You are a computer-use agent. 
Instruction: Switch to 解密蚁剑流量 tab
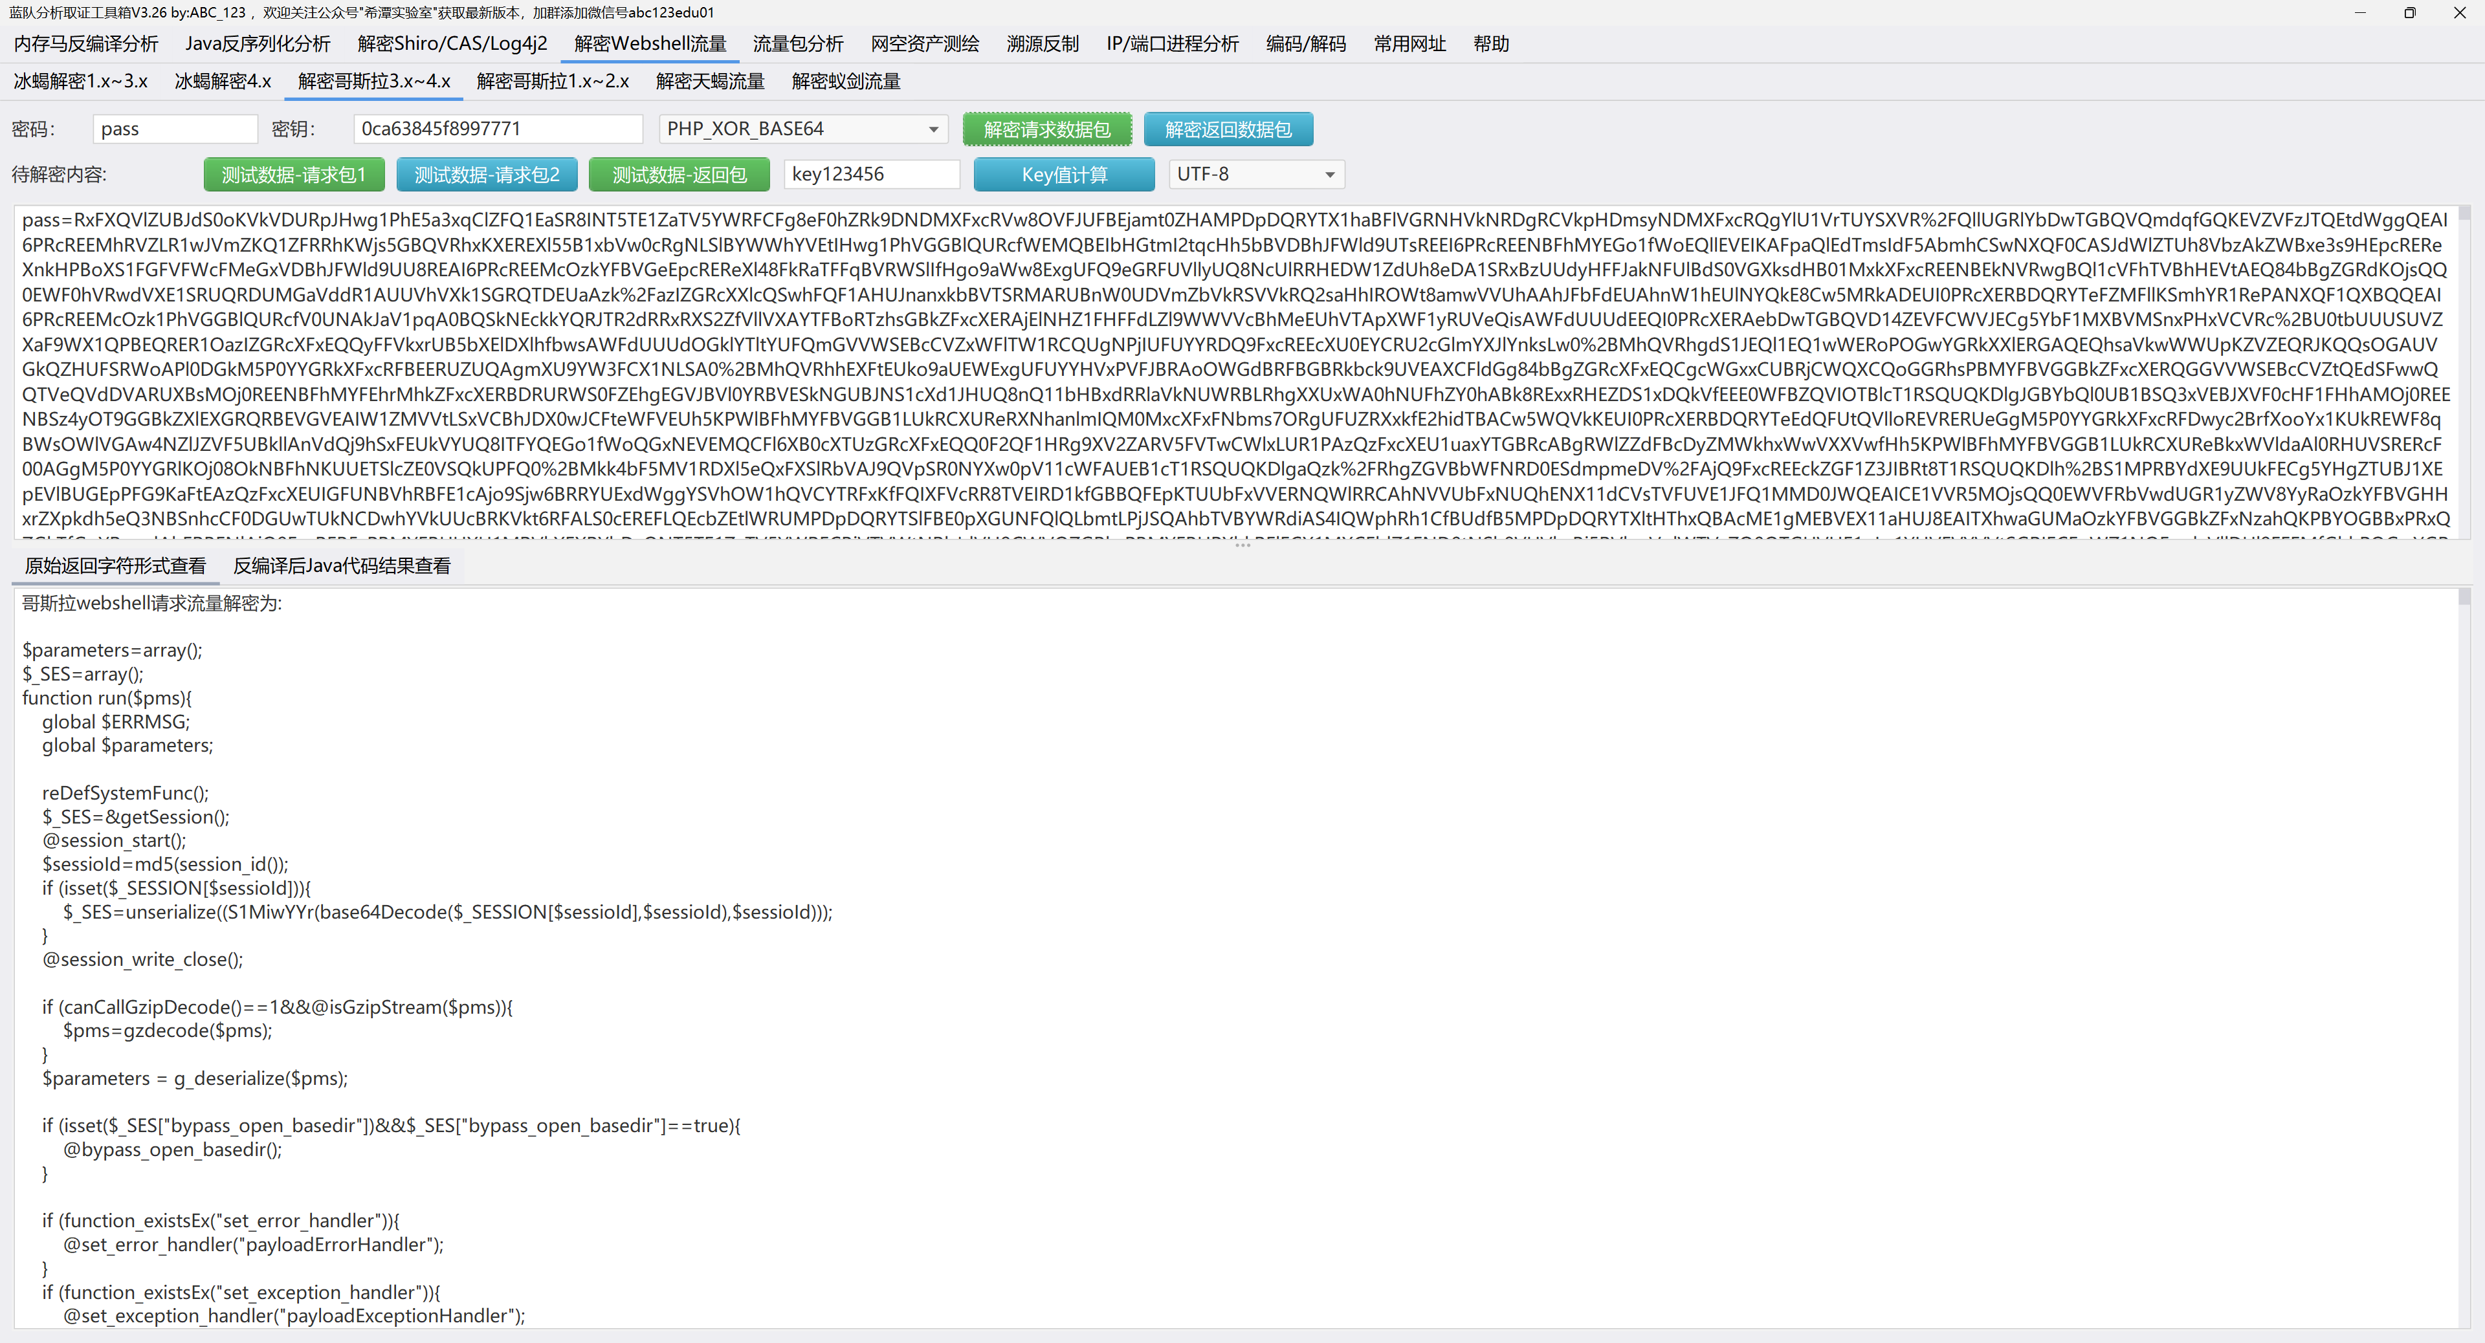pyautogui.click(x=845, y=81)
